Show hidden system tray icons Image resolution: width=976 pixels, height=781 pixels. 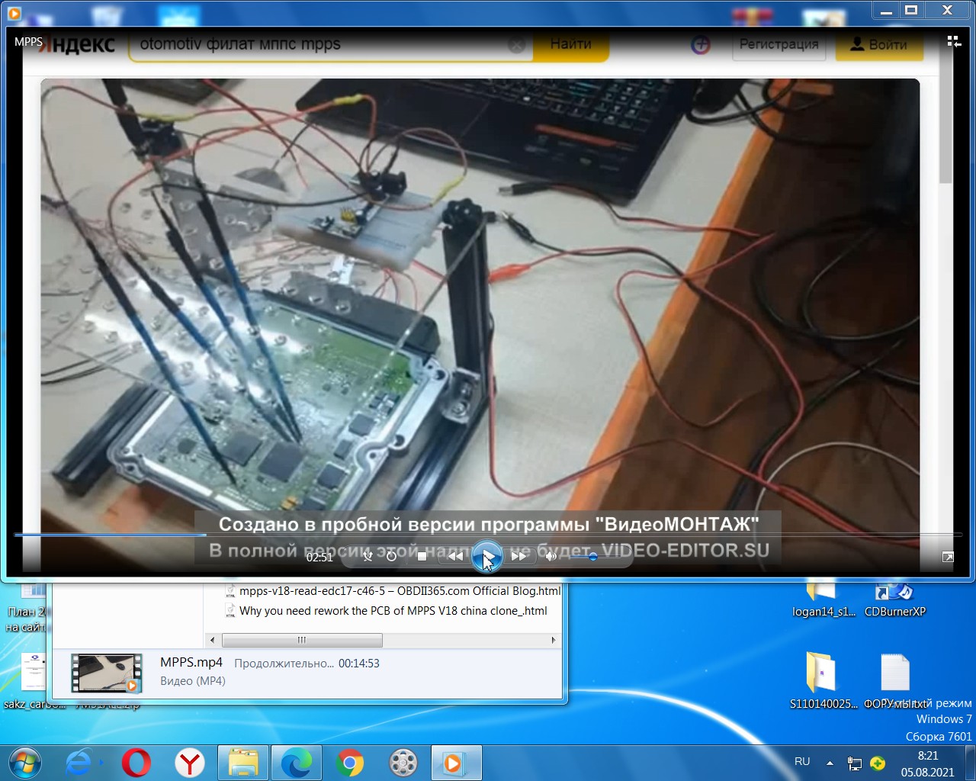[830, 763]
